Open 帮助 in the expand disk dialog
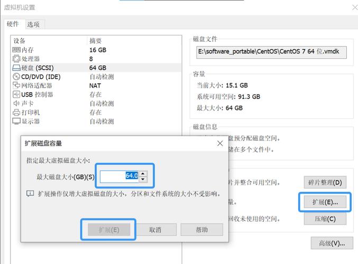The height and width of the screenshot is (264, 358). coord(202,230)
